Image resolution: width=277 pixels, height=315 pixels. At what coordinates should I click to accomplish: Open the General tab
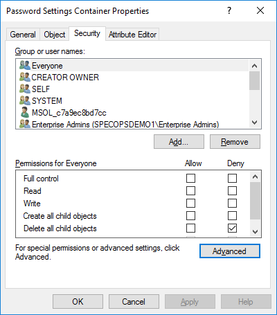[x=23, y=35]
